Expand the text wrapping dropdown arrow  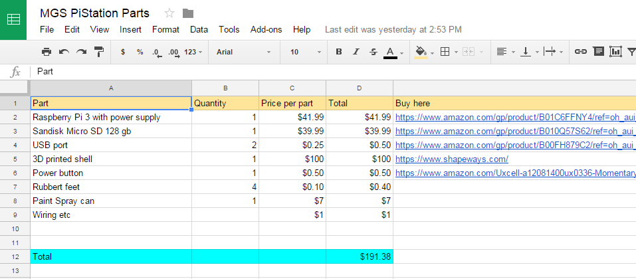(x=561, y=52)
